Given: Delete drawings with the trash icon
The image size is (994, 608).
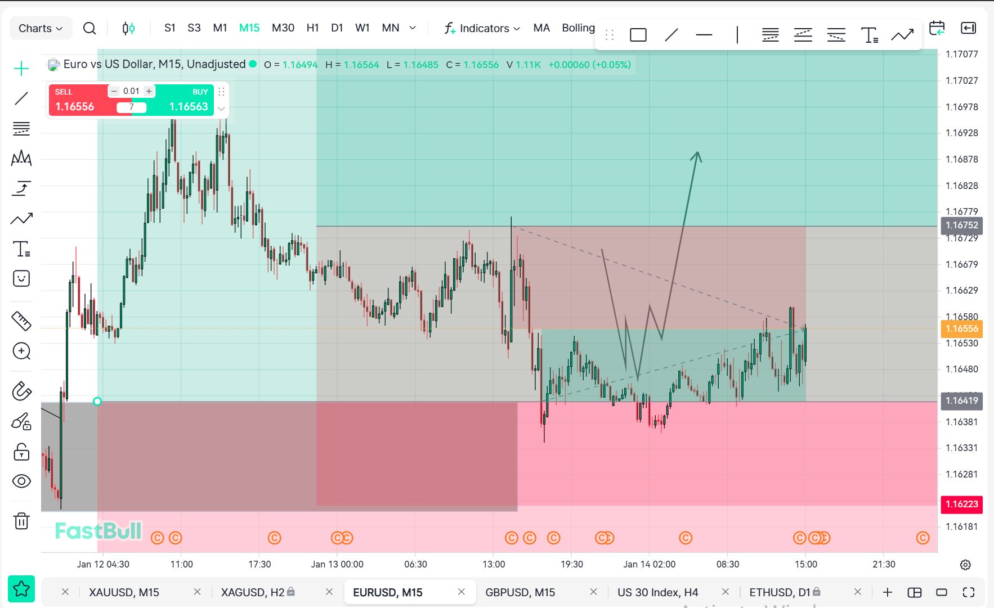Looking at the screenshot, I should click(21, 521).
